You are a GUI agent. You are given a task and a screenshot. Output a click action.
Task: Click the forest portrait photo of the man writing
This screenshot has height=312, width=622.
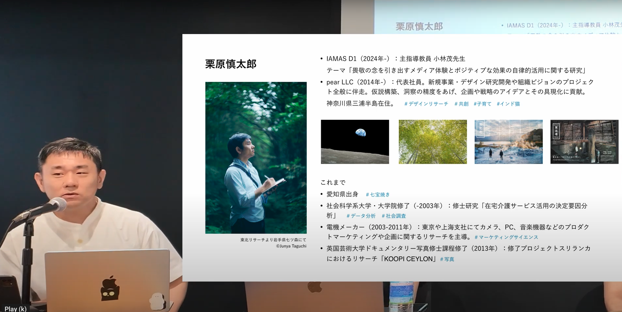[256, 157]
